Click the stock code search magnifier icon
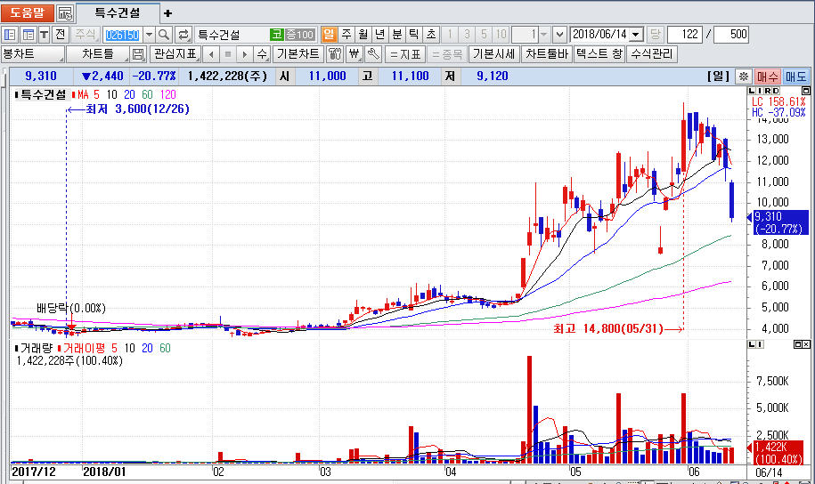 (x=165, y=35)
